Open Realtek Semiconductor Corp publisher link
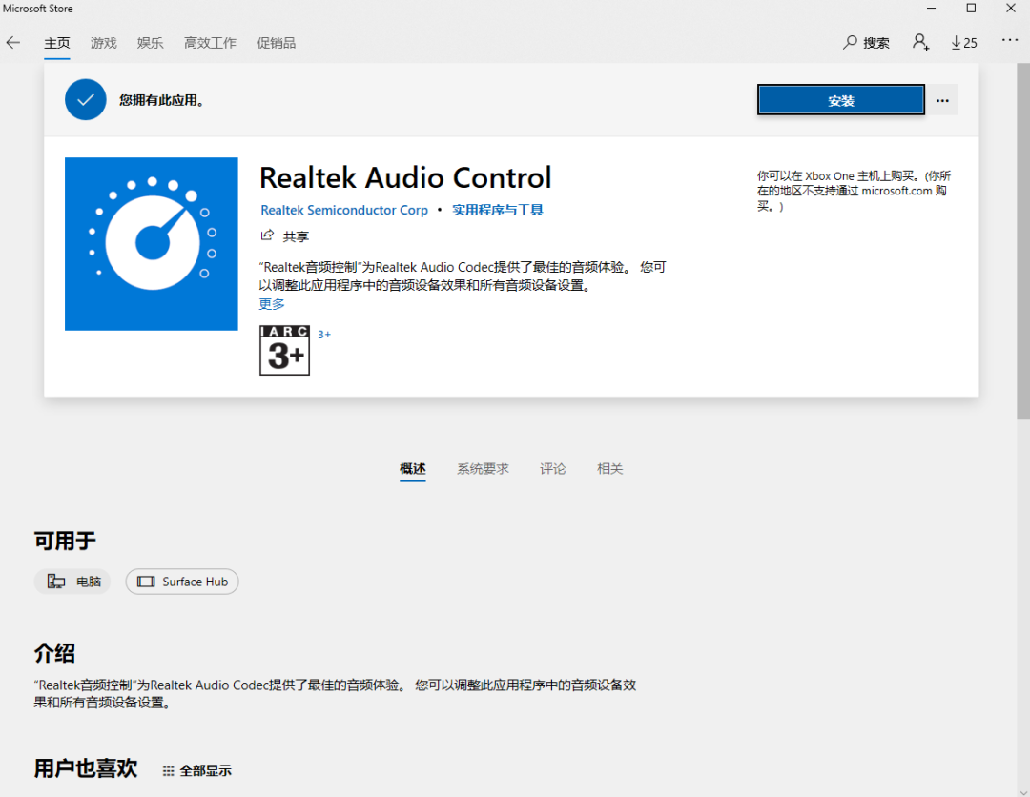The width and height of the screenshot is (1030, 797). (x=344, y=210)
